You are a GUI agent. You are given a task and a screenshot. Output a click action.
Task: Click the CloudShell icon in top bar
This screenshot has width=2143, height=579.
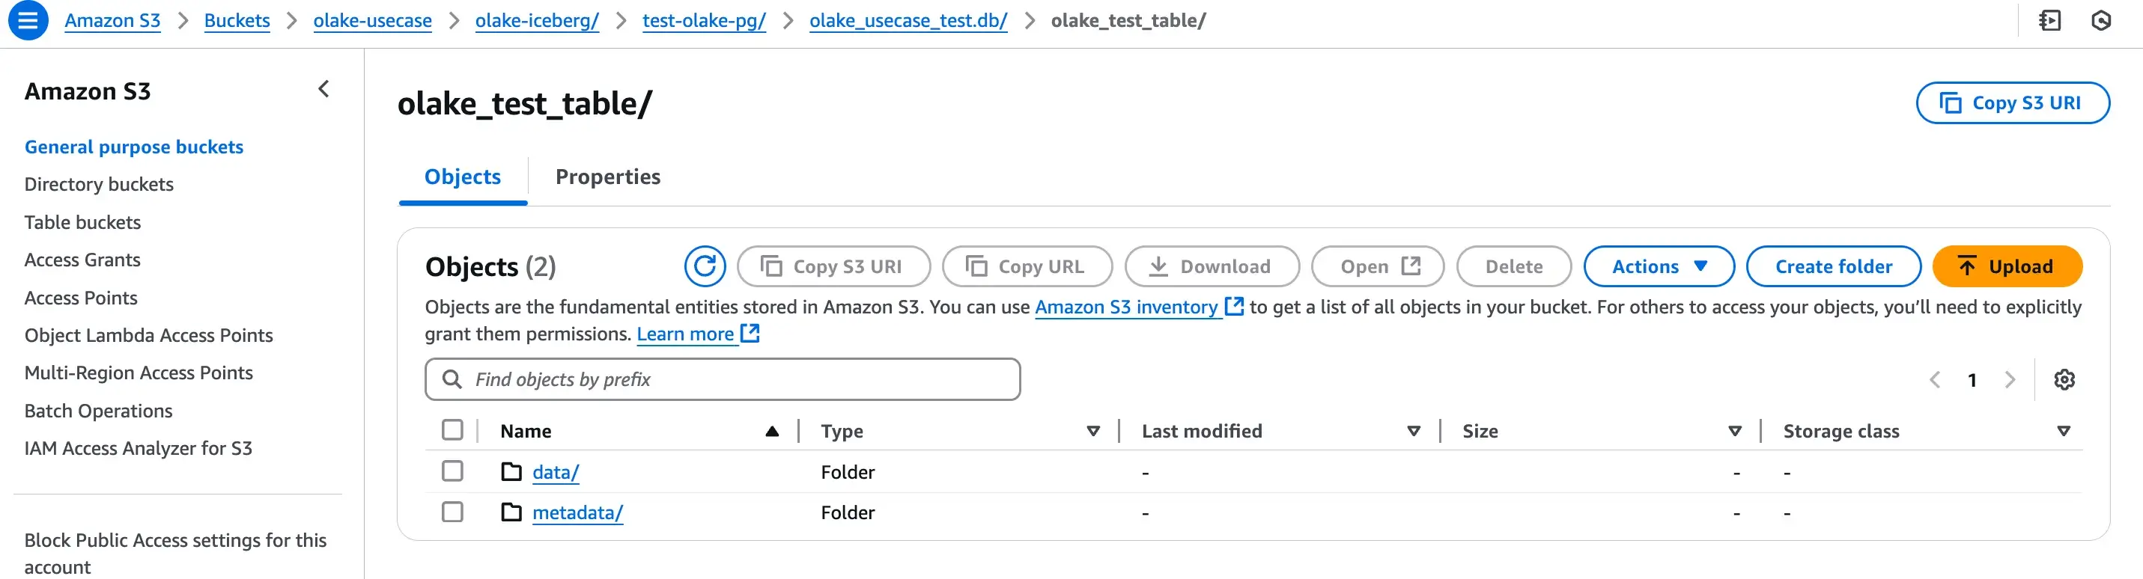pyautogui.click(x=2050, y=20)
